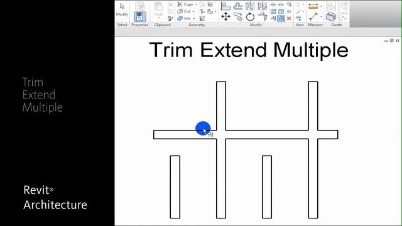
Task: Select the Offset tool
Action: 238,6
